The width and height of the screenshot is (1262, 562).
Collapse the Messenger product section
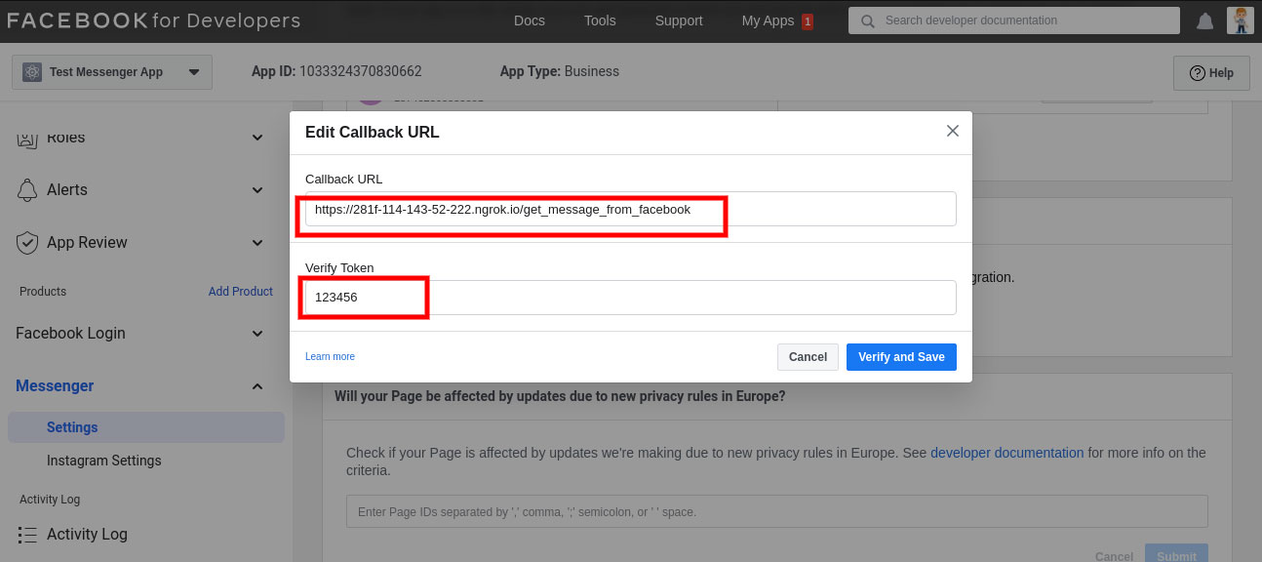(x=257, y=386)
